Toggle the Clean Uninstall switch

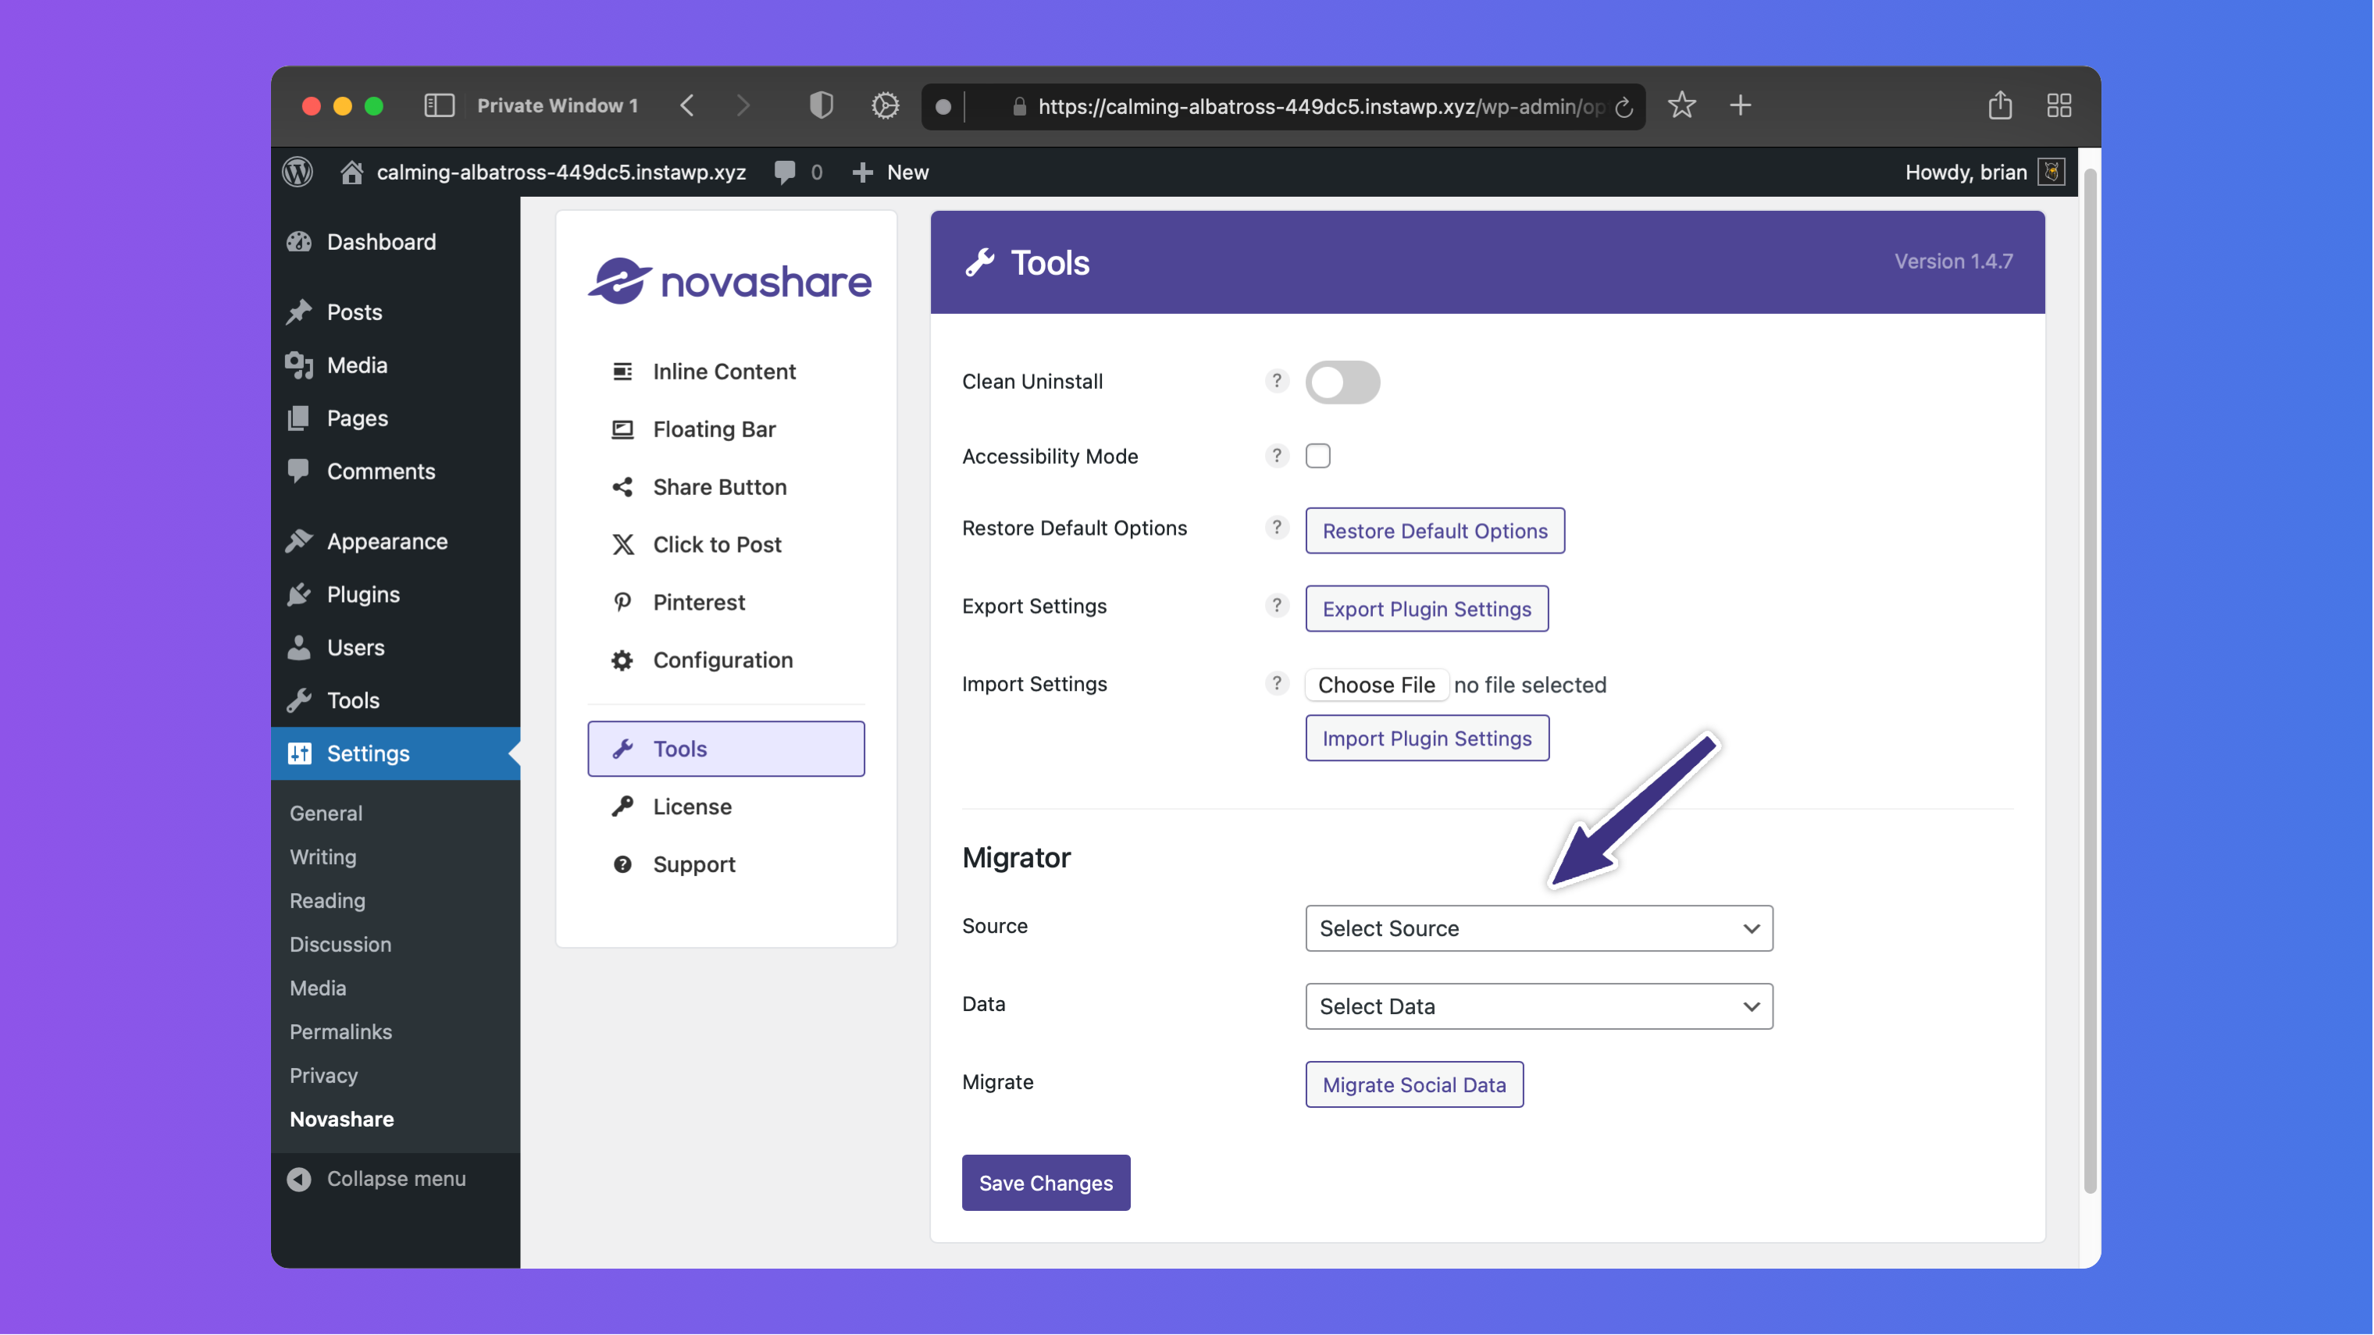[x=1342, y=383]
